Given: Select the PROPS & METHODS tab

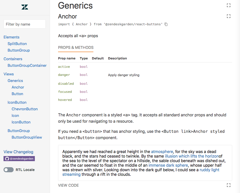Looking at the screenshot, I should 76,48.
